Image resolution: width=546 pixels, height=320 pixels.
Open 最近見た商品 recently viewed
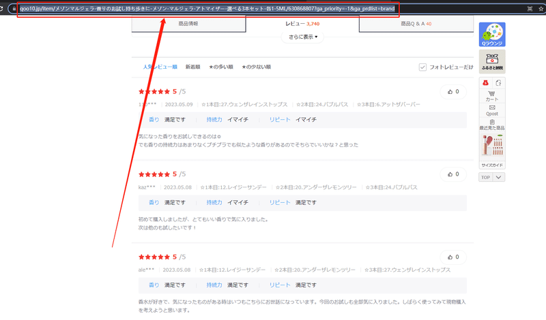pos(492,125)
